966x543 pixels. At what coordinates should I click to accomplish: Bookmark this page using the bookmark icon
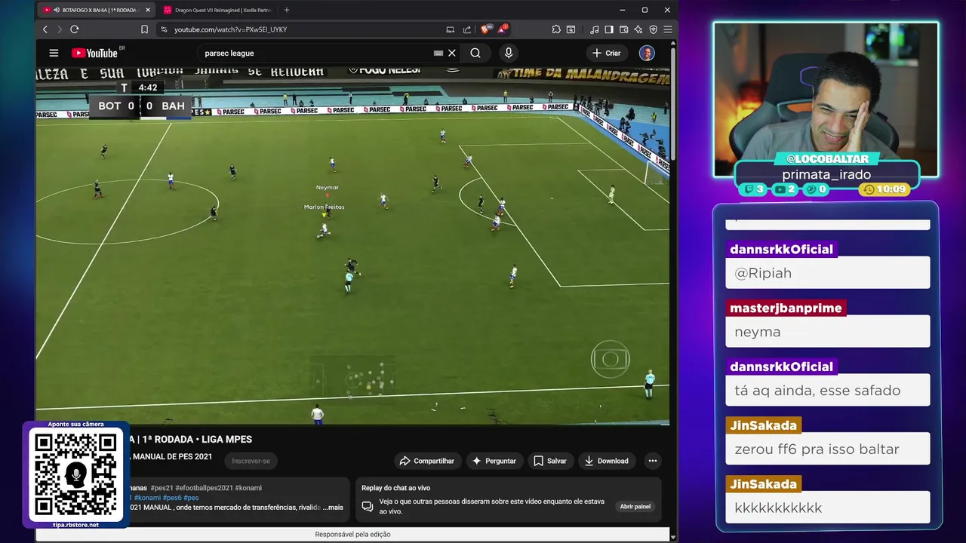tap(144, 29)
